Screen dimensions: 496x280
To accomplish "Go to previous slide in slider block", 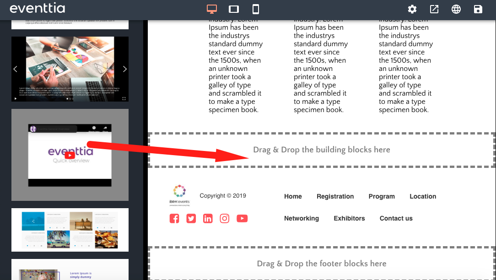I will pyautogui.click(x=15, y=69).
